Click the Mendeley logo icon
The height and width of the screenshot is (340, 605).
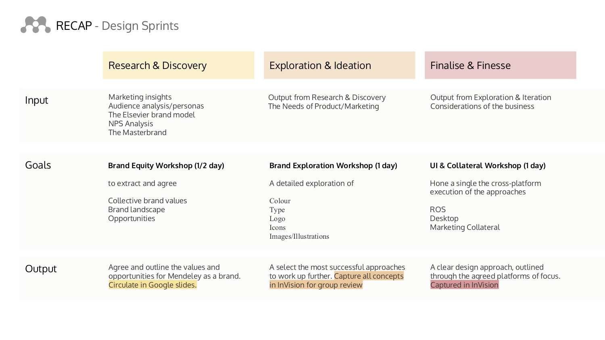[x=35, y=25]
